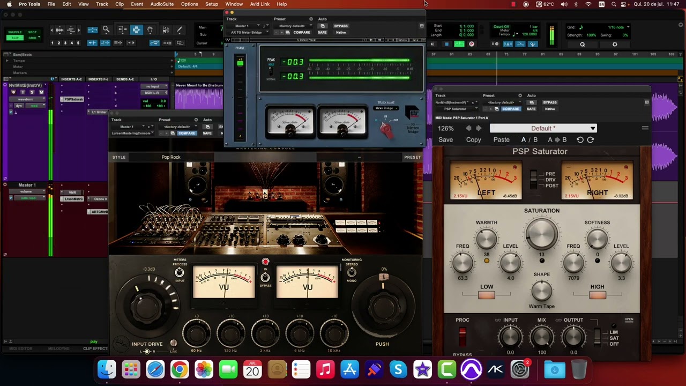This screenshot has height=386, width=686.
Task: Flip the PSP Saturator PROC bypass switch
Action: (462, 337)
